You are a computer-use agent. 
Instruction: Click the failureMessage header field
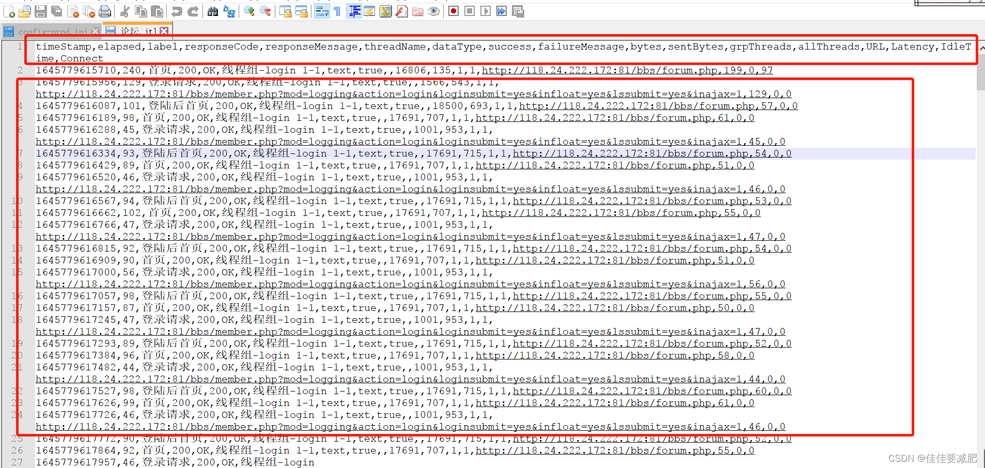tap(581, 46)
